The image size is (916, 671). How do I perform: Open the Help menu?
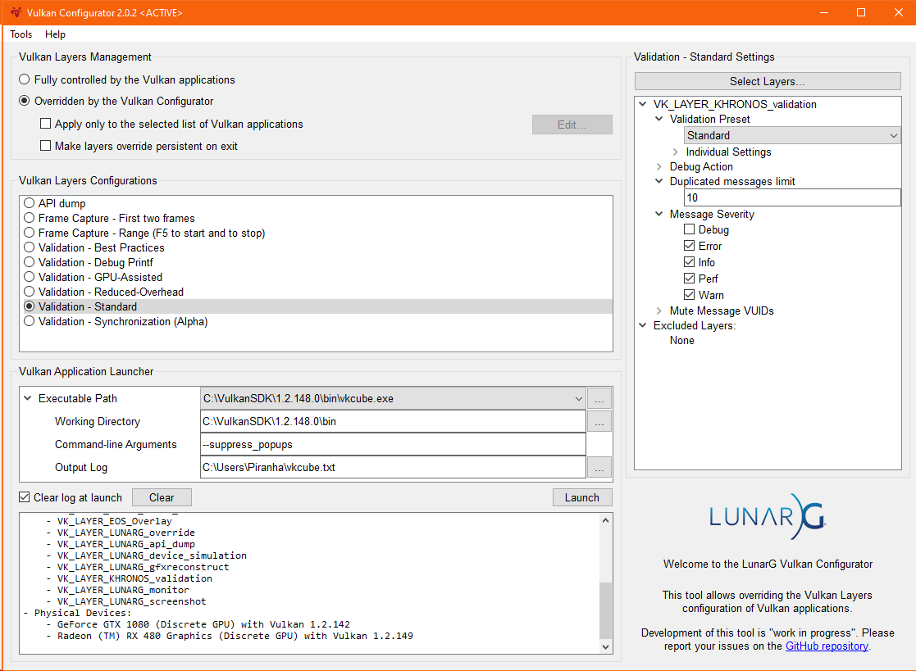[55, 34]
